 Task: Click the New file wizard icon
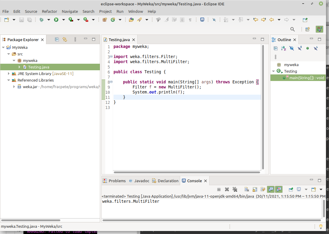click(7, 20)
